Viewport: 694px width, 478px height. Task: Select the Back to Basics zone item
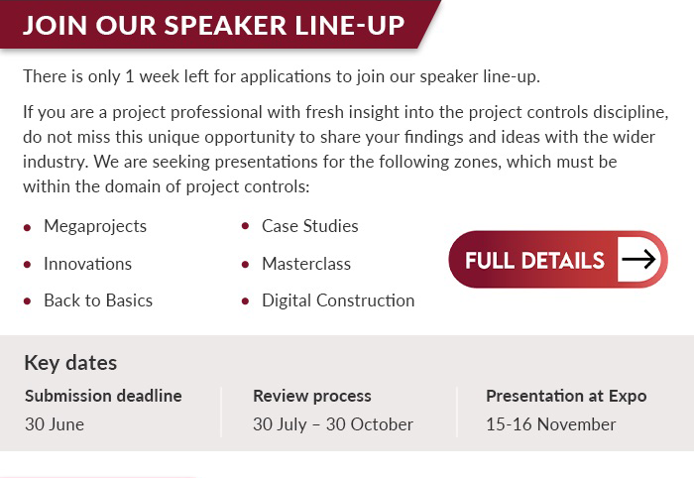point(98,300)
